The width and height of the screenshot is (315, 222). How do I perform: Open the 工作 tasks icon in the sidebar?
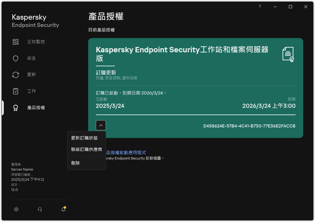pyautogui.click(x=15, y=91)
